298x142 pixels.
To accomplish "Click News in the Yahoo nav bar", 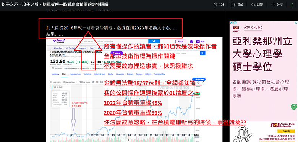I will tap(92, 48).
